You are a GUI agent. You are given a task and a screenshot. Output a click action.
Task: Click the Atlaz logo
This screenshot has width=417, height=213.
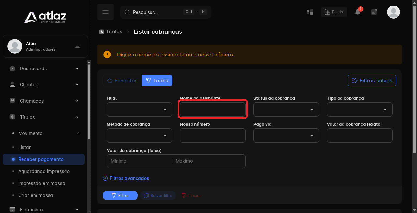click(45, 17)
